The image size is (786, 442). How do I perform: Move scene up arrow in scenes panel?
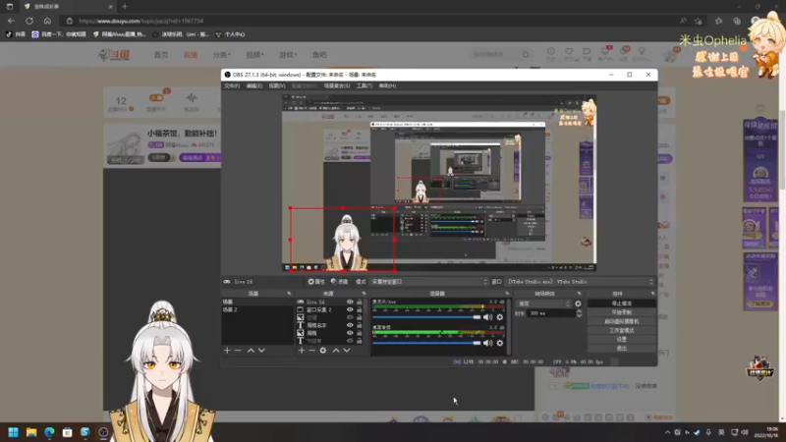[251, 351]
